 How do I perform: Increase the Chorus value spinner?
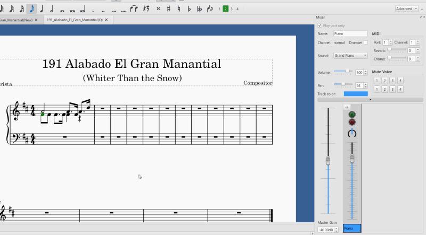click(418, 58)
